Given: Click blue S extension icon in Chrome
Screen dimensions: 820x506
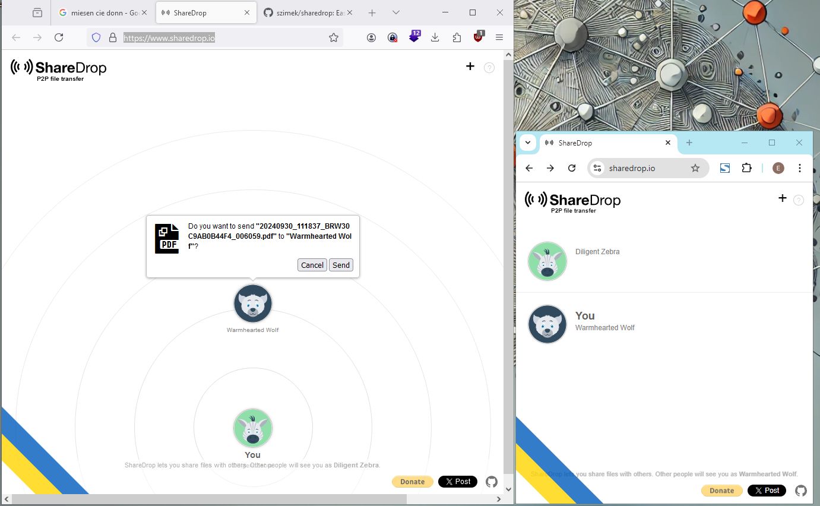Looking at the screenshot, I should (725, 168).
